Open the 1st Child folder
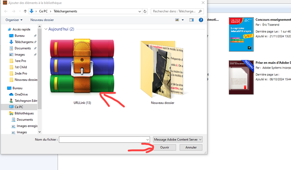291x170 pixels. pos(21,67)
